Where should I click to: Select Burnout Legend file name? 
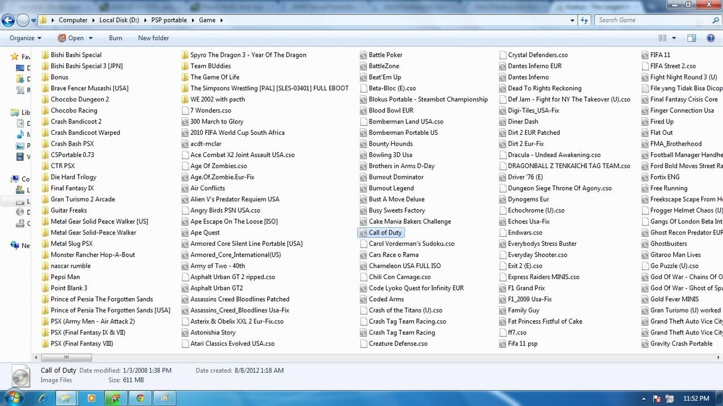[391, 188]
